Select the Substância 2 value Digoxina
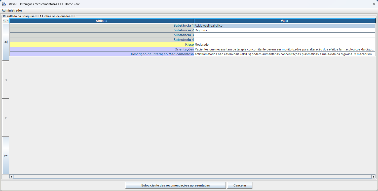The image size is (378, 191). [x=285, y=30]
